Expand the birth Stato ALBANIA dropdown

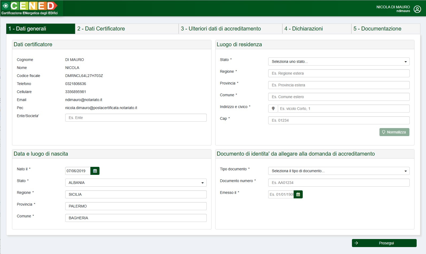click(x=136, y=183)
